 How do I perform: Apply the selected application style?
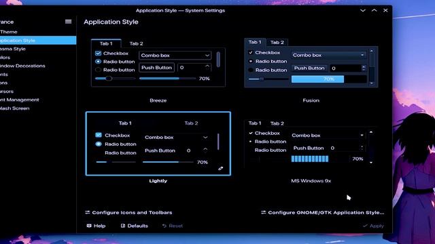(x=373, y=226)
